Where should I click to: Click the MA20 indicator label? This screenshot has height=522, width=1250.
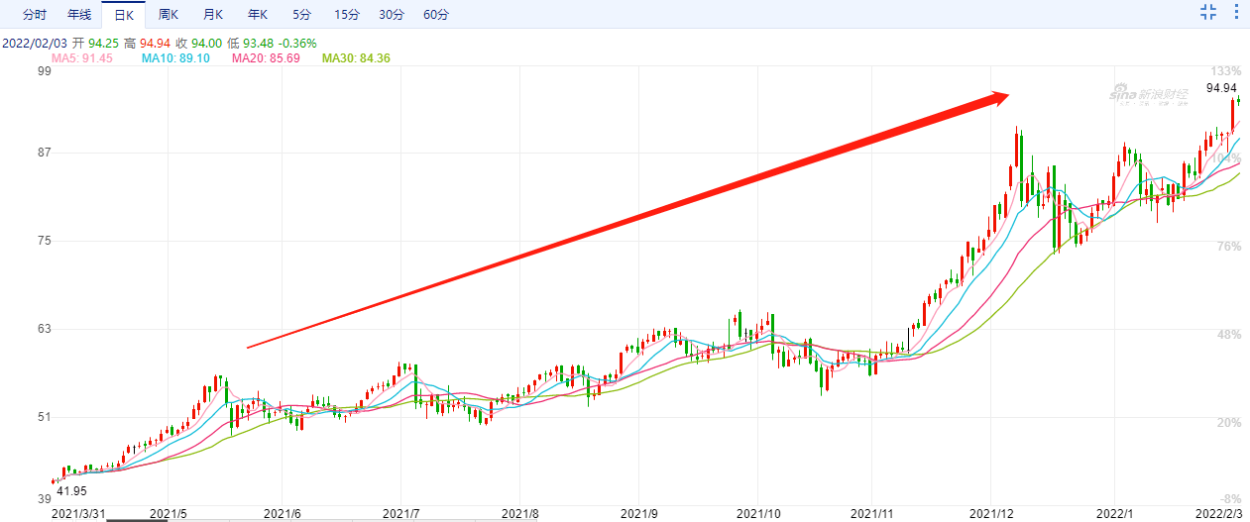point(265,58)
